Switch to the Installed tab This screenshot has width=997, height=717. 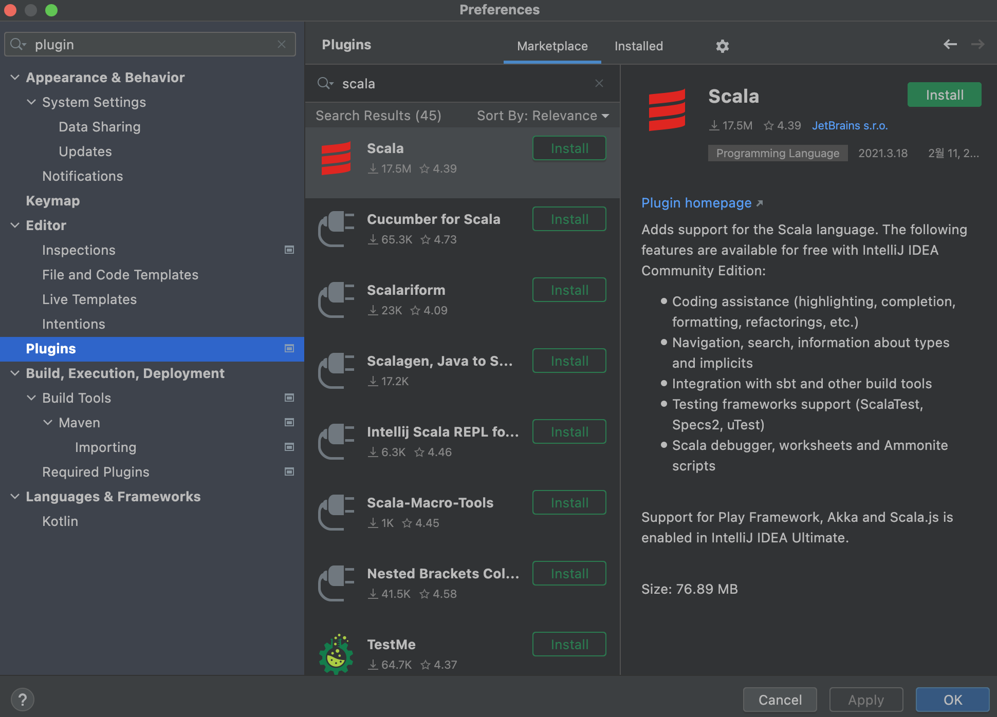pos(638,46)
